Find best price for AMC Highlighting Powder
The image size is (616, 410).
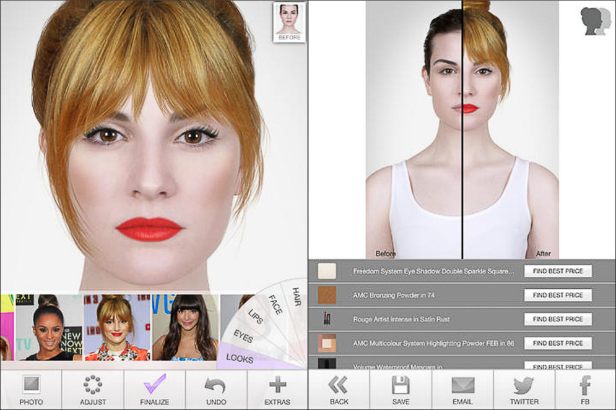point(558,343)
